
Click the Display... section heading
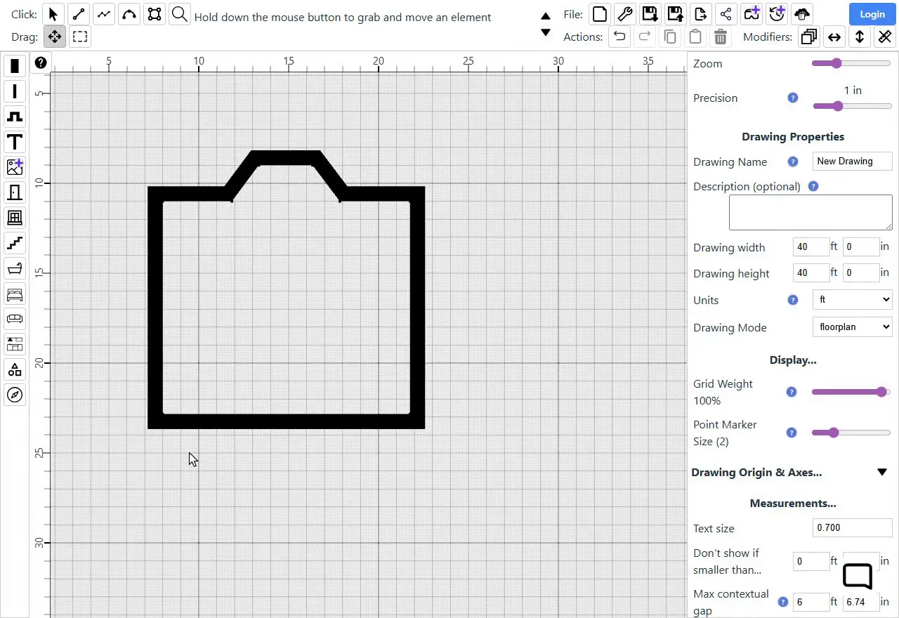tap(793, 360)
